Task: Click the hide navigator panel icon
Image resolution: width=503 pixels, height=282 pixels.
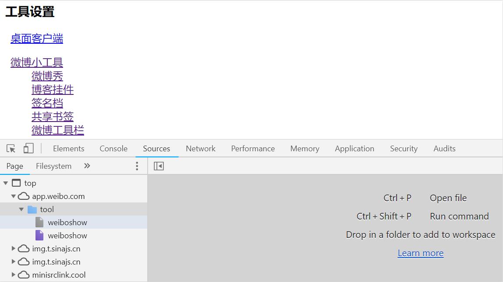Action: (x=159, y=166)
